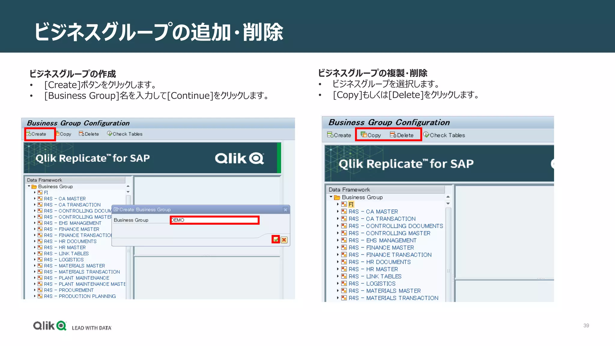
Task: Select R4S - HR MASTER in left tree
Action: click(x=65, y=247)
